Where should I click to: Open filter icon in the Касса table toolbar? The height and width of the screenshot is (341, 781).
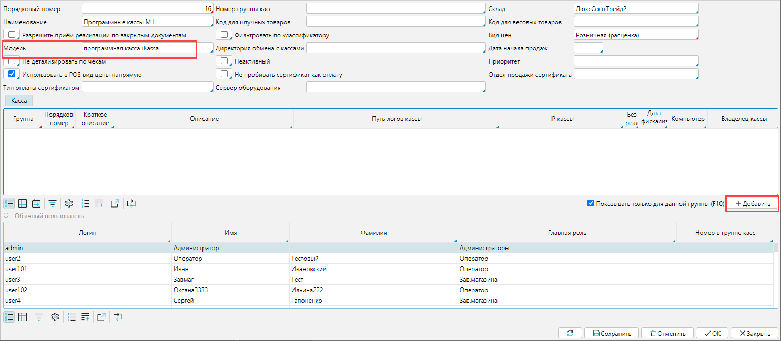[x=53, y=203]
